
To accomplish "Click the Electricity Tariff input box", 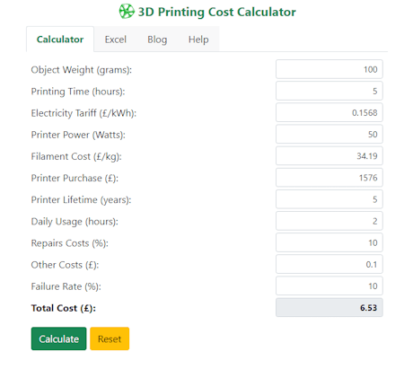I will click(x=329, y=112).
